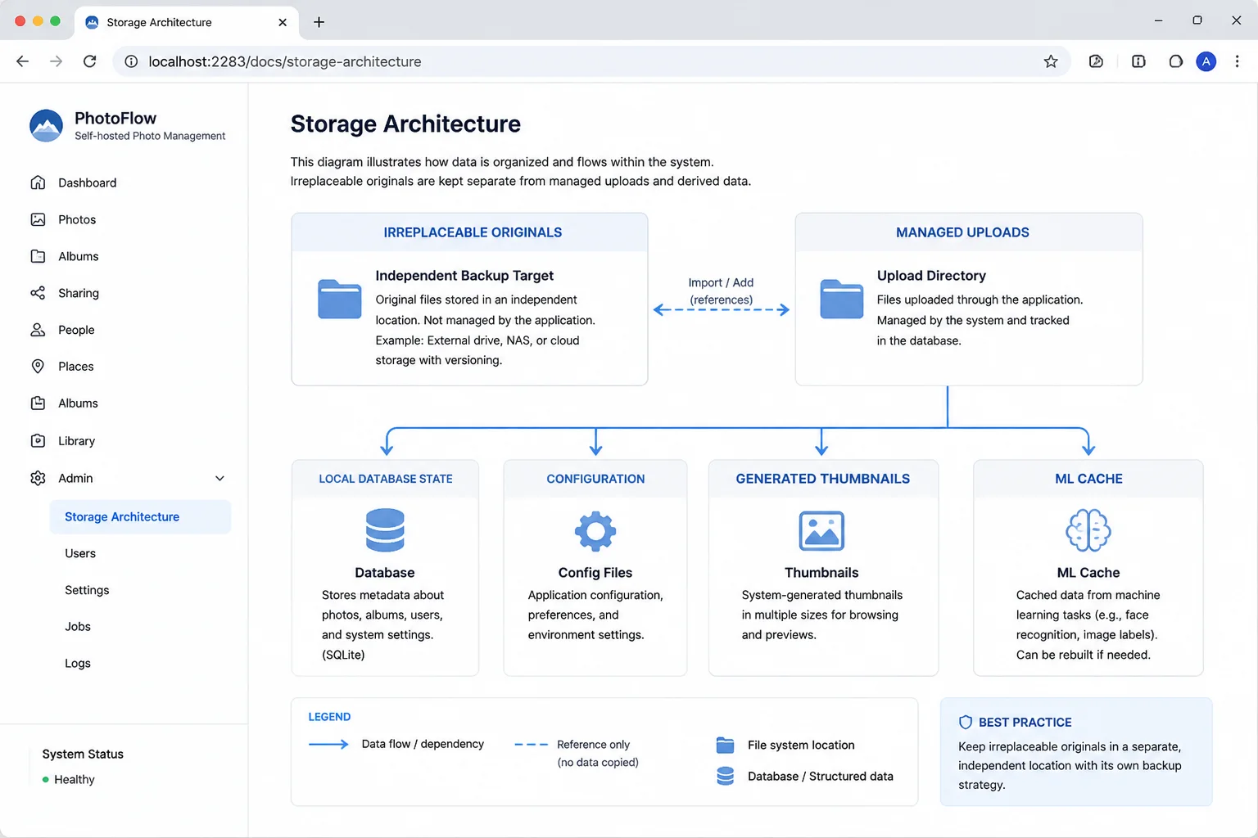Image resolution: width=1258 pixels, height=838 pixels.
Task: Click the IRREPLACEABLE ORIGINALS card header
Action: 469,232
